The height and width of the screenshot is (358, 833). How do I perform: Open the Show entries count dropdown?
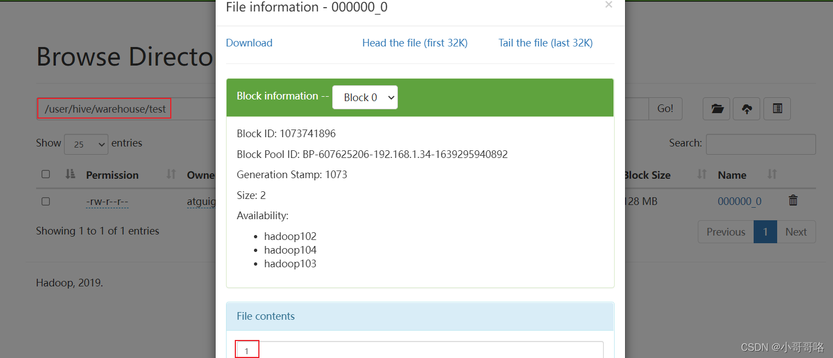tap(86, 144)
